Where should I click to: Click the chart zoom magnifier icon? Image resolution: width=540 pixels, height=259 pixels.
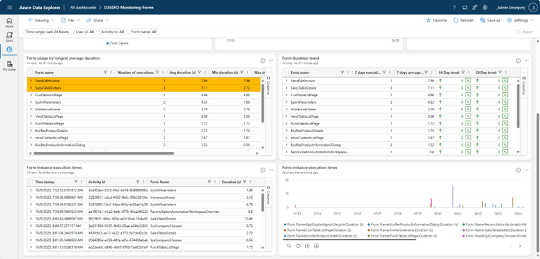289,246
